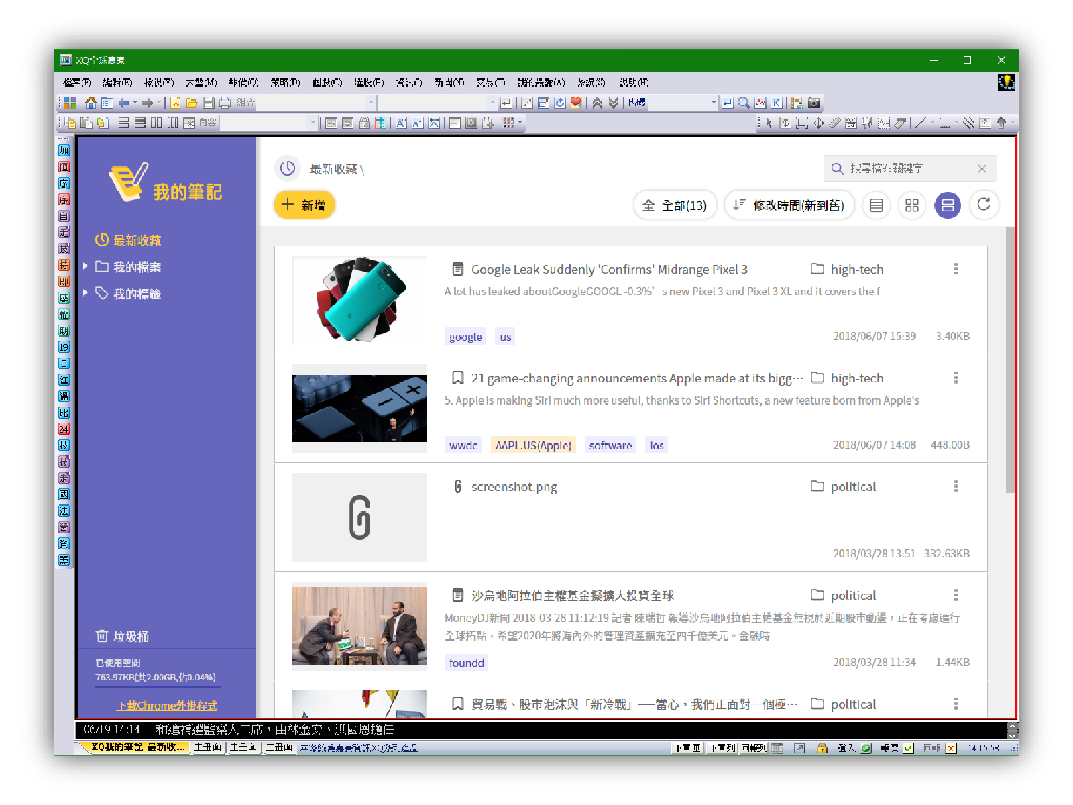
Task: Switch to grid thumbnail view
Action: point(911,205)
